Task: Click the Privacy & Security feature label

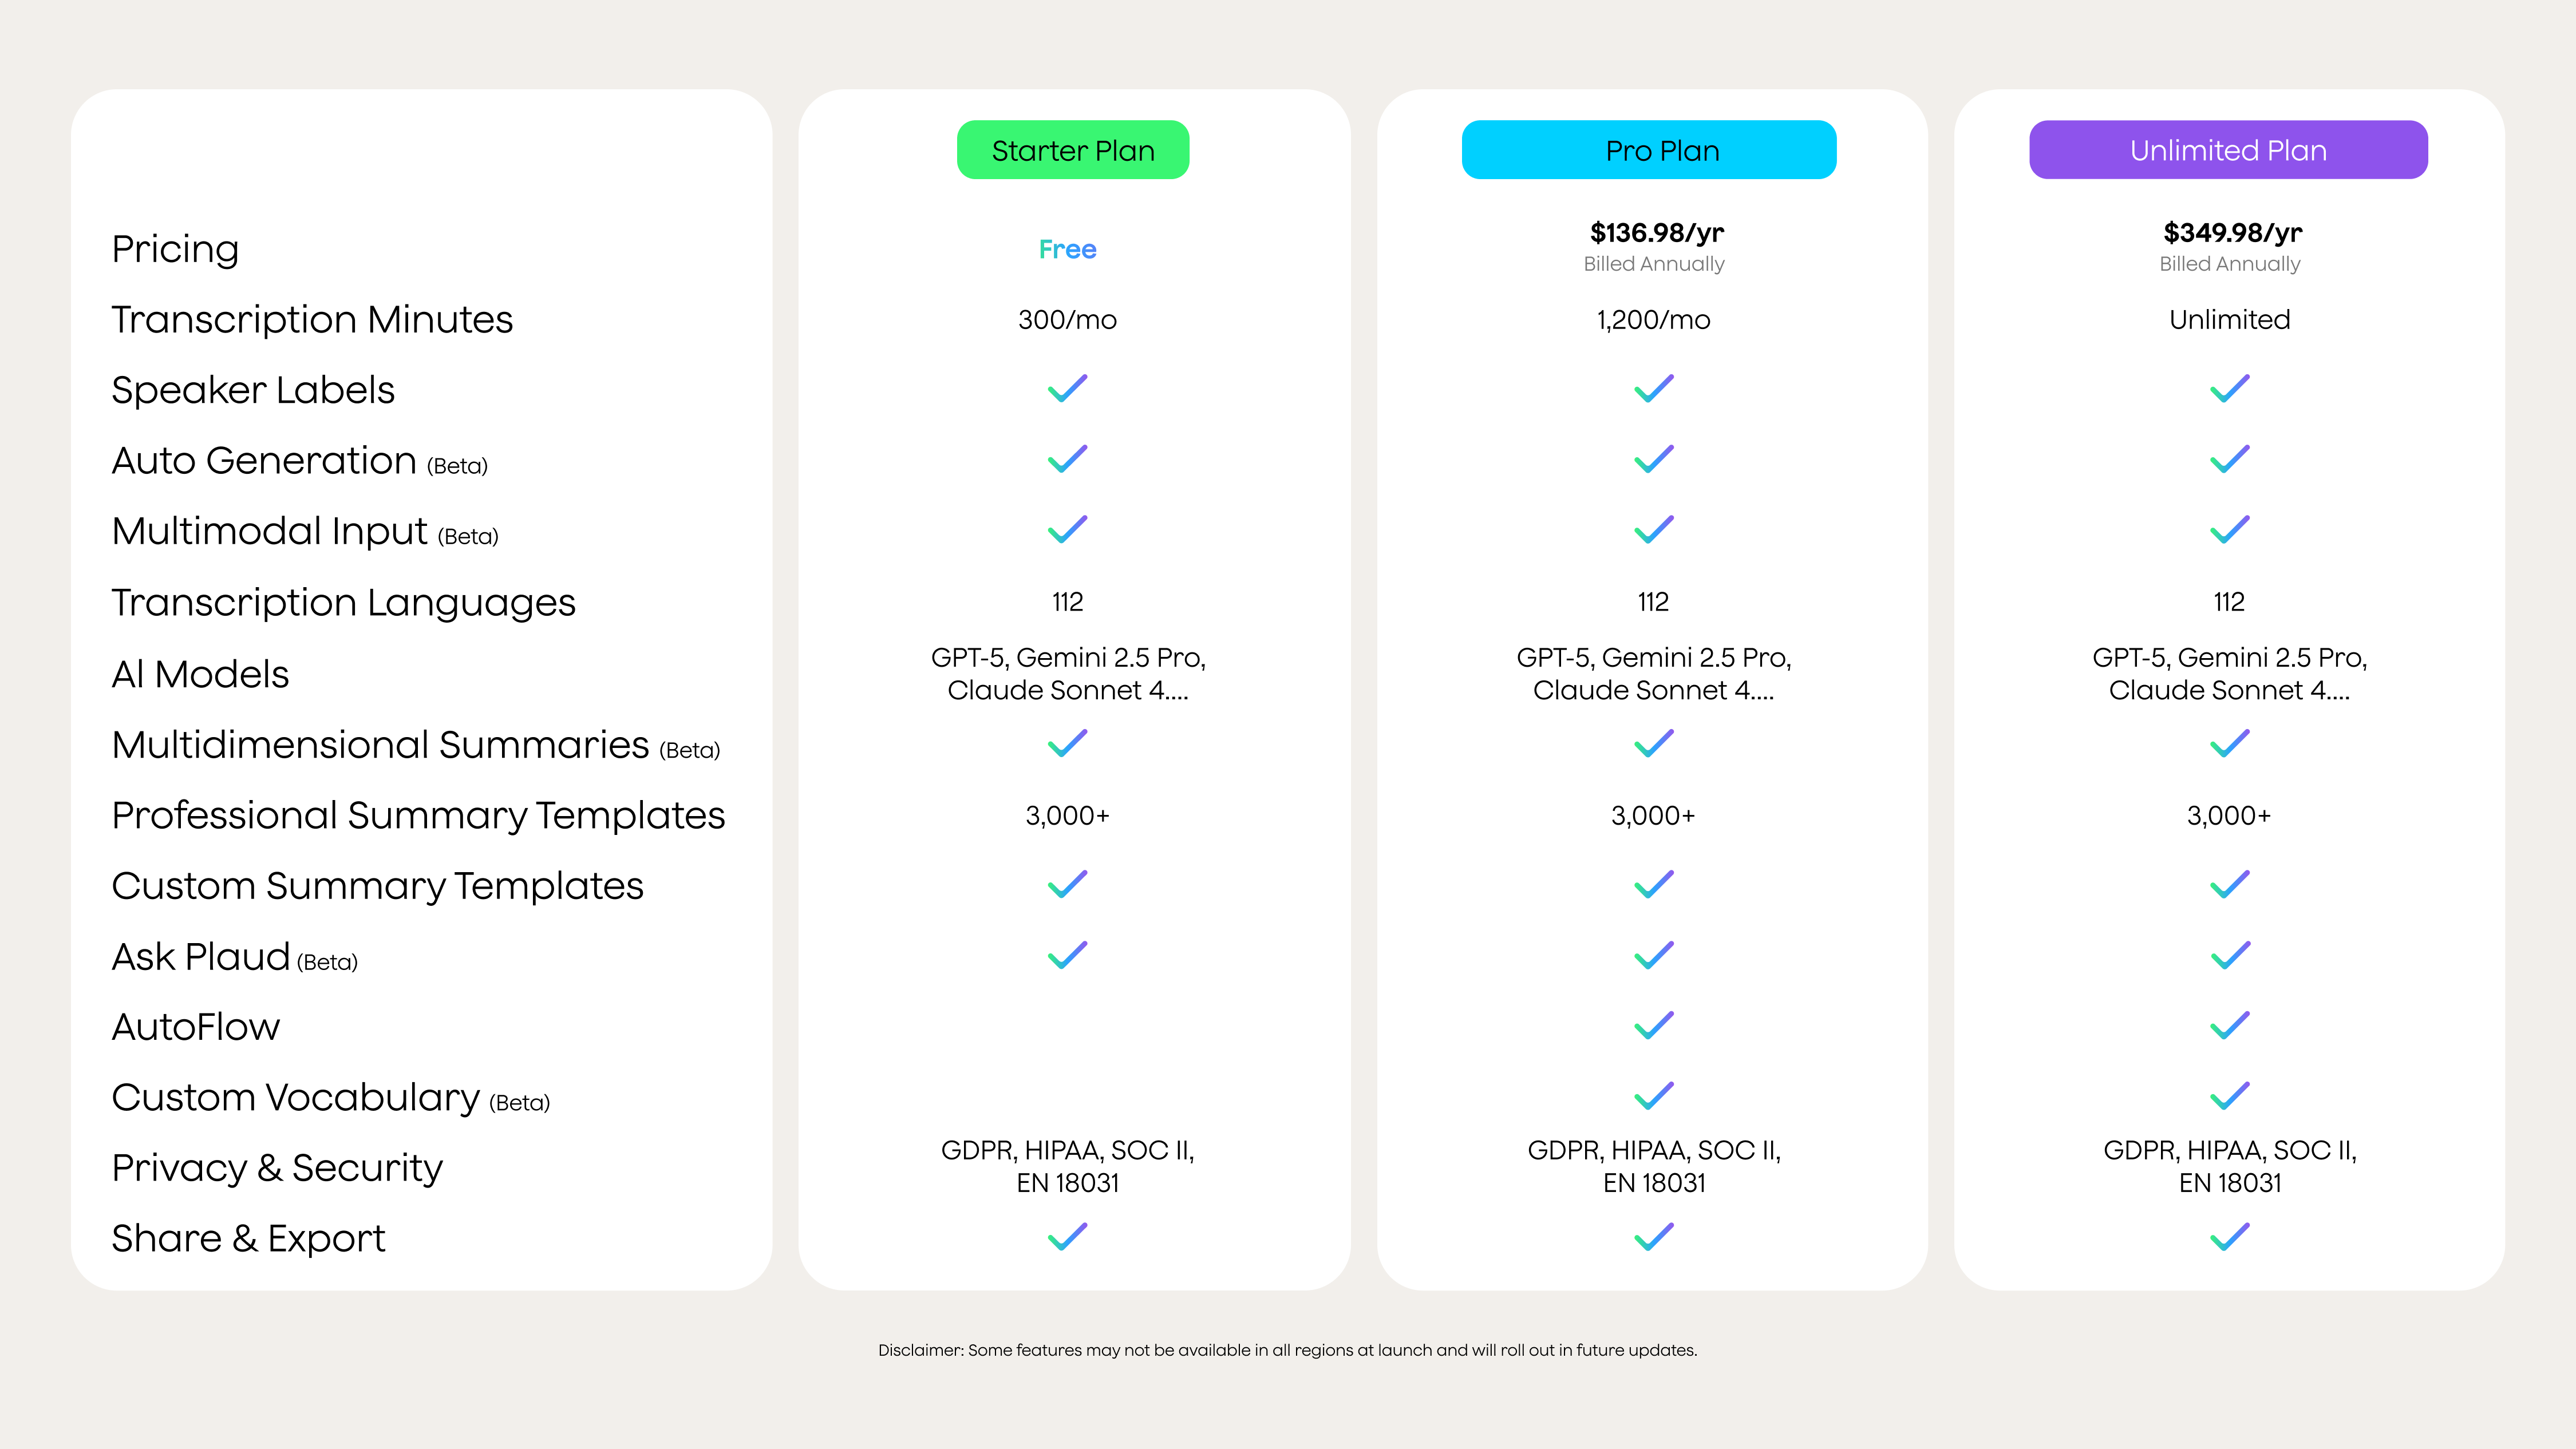Action: click(x=277, y=1168)
